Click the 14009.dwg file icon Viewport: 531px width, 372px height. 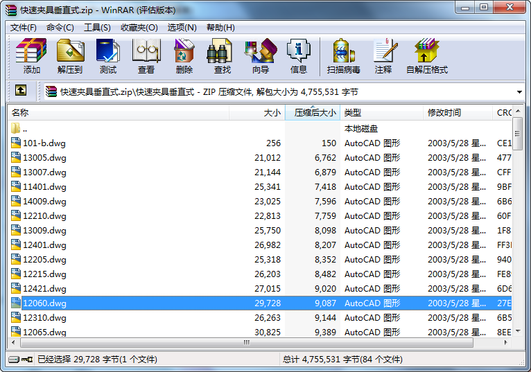pyautogui.click(x=15, y=201)
